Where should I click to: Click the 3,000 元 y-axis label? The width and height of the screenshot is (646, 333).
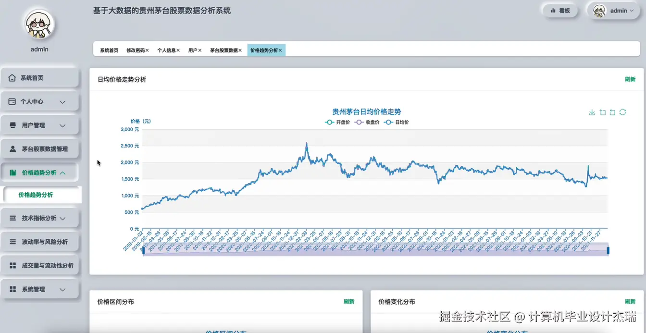coord(129,129)
